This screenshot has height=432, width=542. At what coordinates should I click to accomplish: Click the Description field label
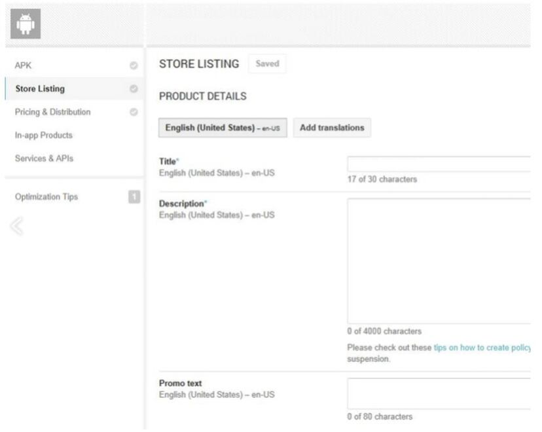point(181,204)
